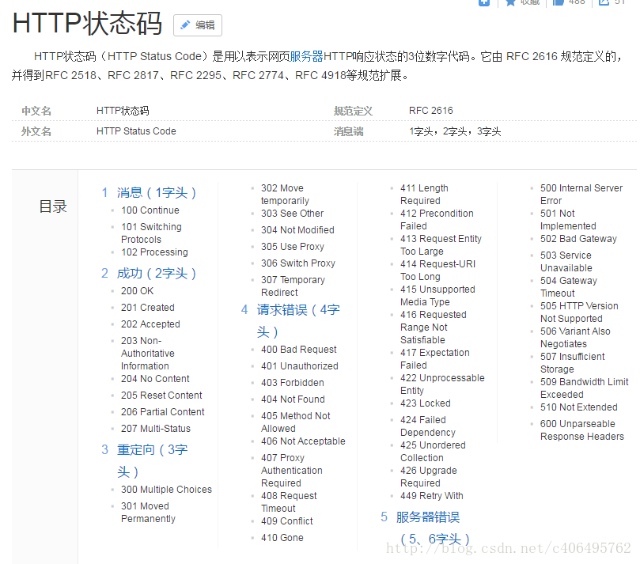Click 409 Conflict in contents
640x564 pixels.
[287, 521]
